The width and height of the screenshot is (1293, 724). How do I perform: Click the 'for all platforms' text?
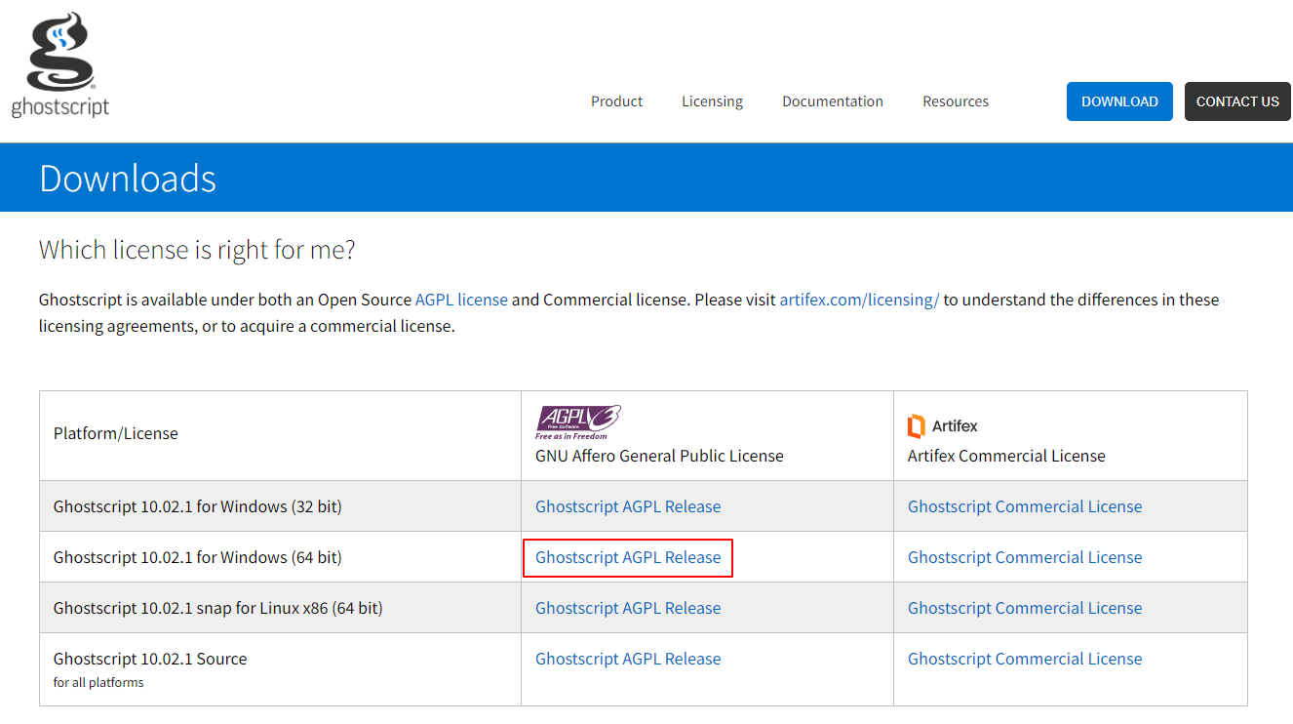98,683
